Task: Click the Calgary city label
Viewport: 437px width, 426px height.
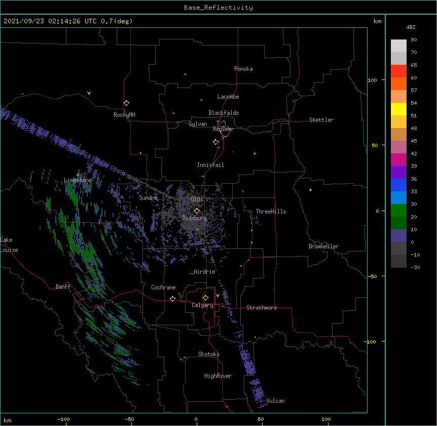Action: (203, 305)
